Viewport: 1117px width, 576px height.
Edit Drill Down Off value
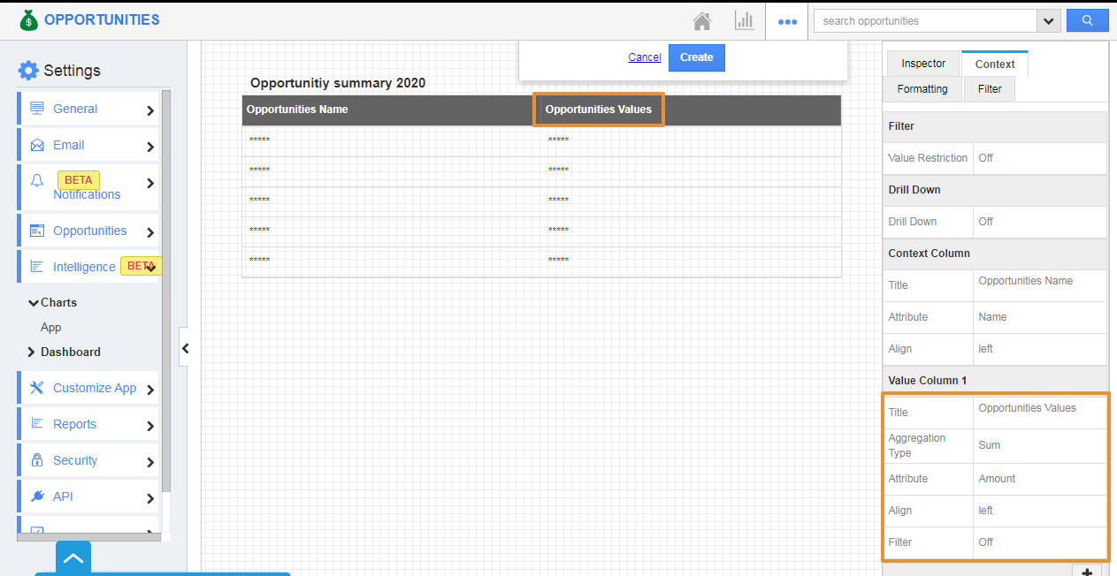1039,222
